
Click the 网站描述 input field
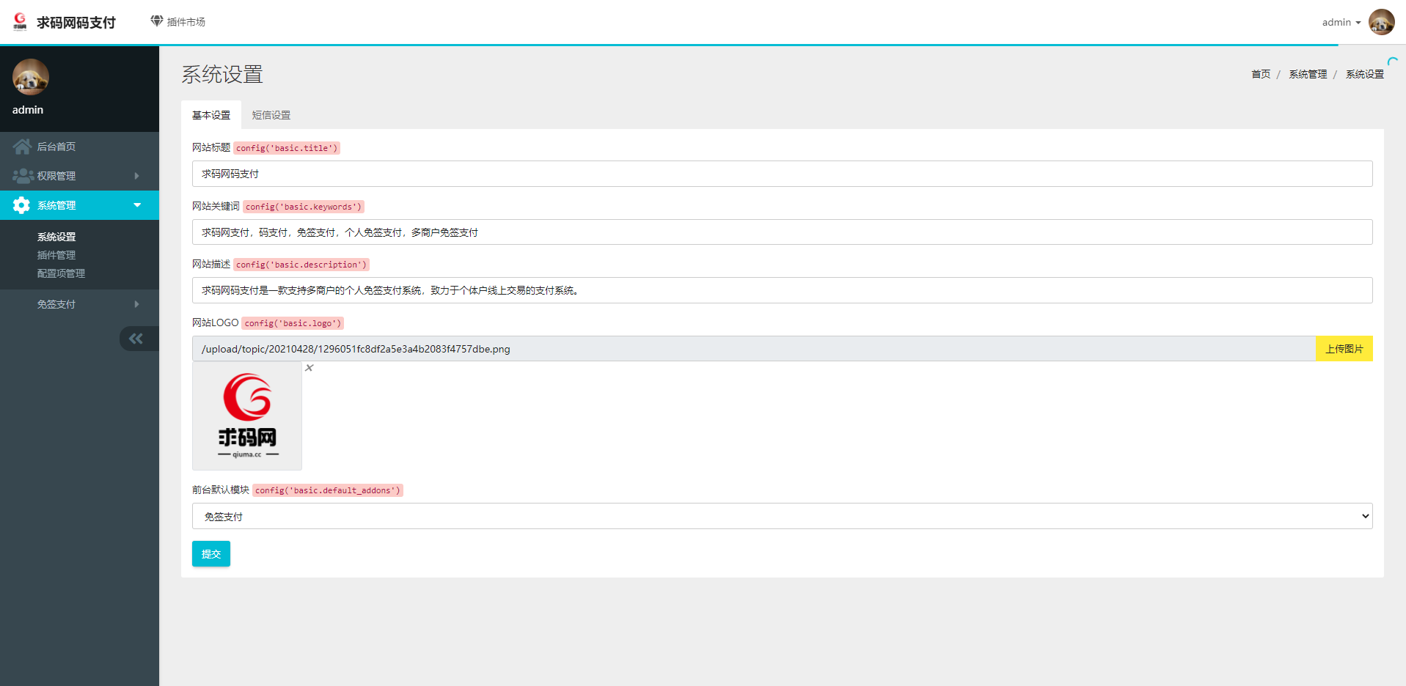(x=782, y=290)
